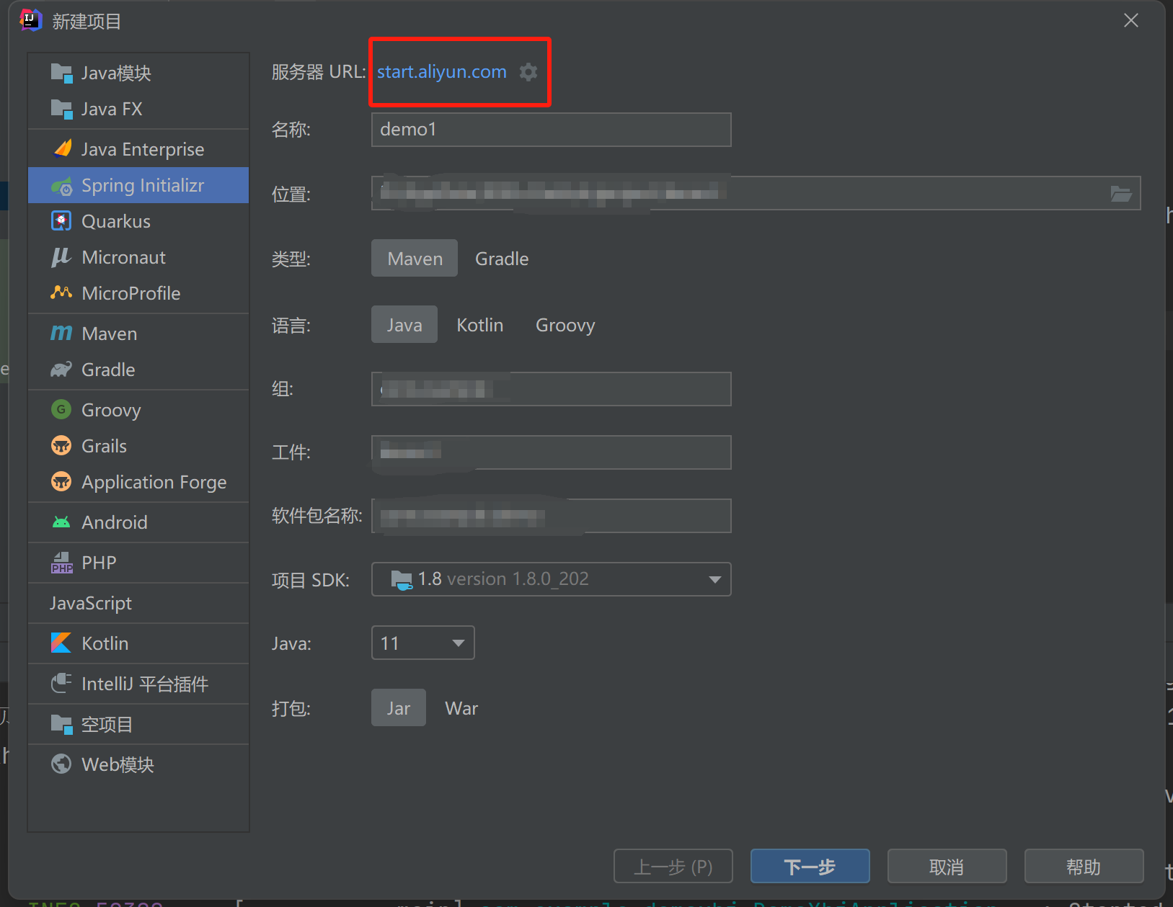Screen dimensions: 1173x907
Task: Select Spring Initializr project type
Action: [138, 185]
